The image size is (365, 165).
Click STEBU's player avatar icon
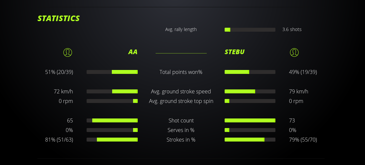click(294, 52)
